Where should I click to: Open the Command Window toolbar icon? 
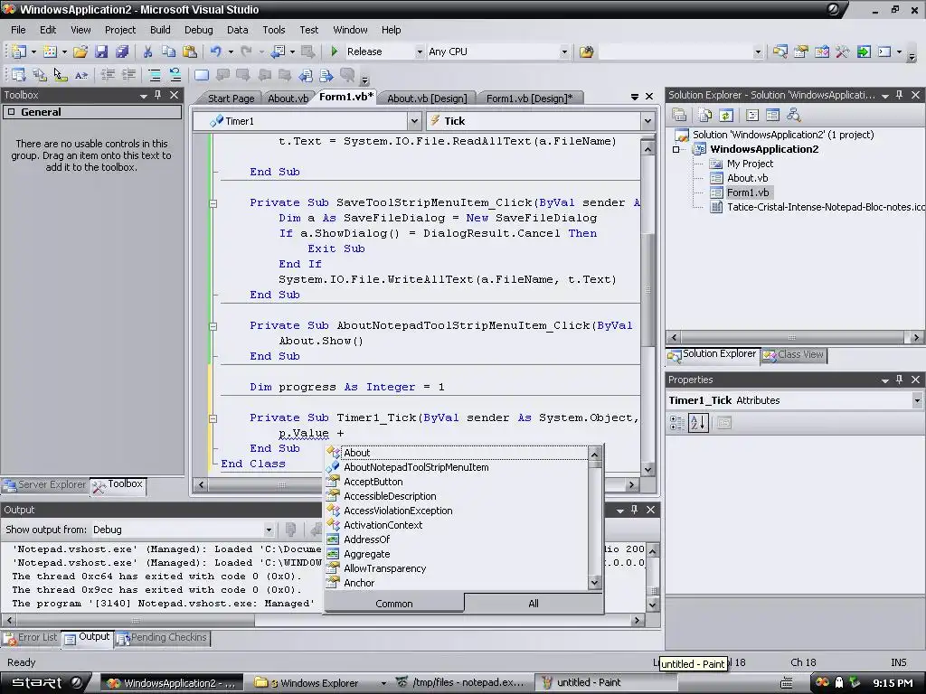coord(884,52)
